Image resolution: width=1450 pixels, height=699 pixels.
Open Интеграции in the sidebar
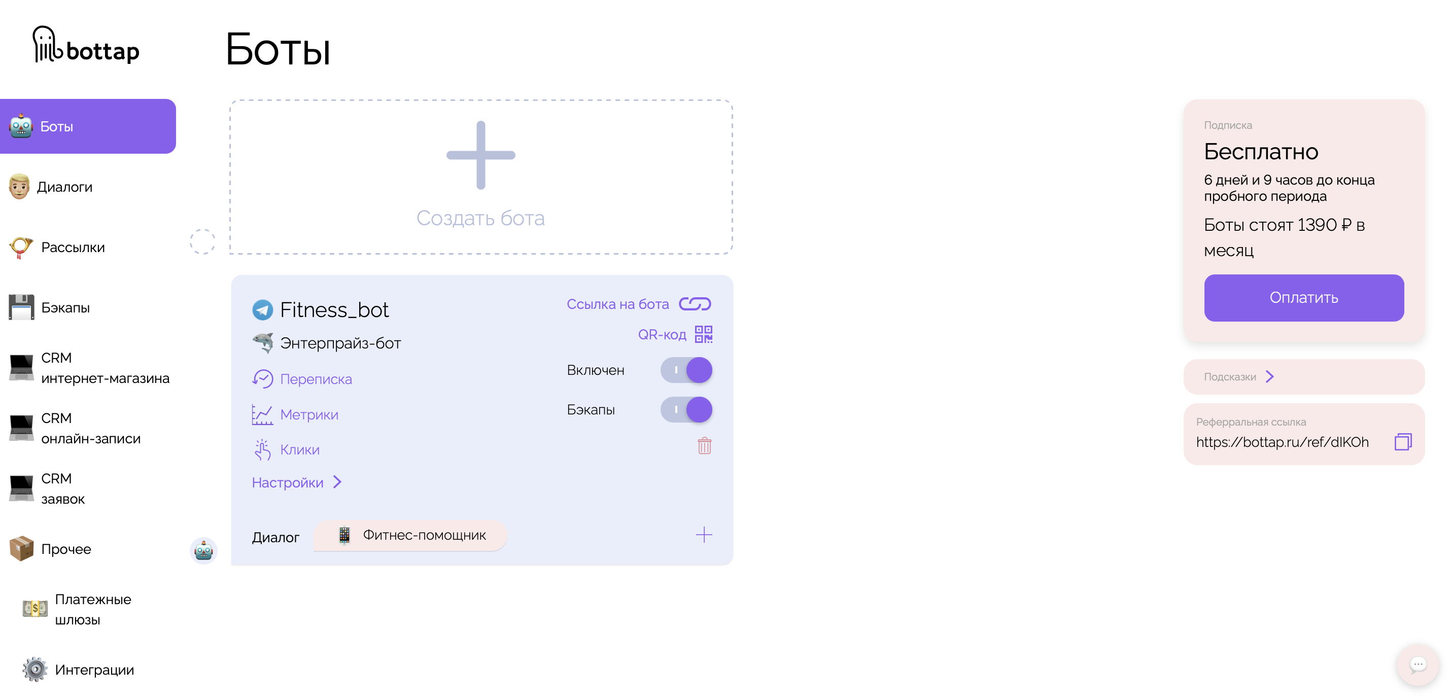pyautogui.click(x=94, y=670)
